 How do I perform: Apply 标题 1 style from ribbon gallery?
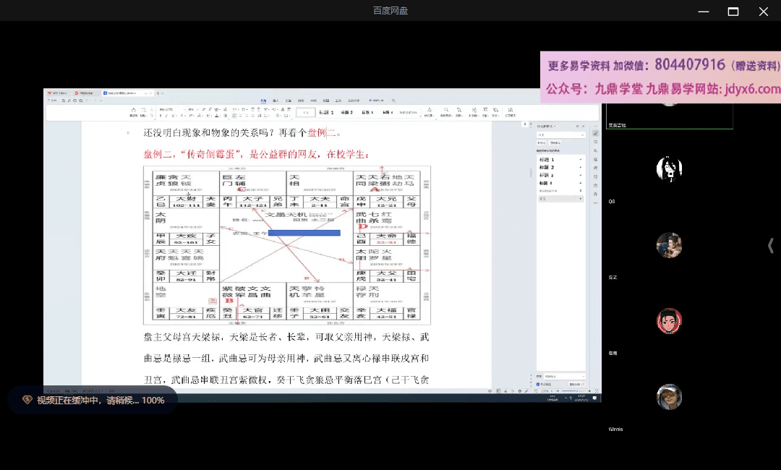[x=327, y=112]
